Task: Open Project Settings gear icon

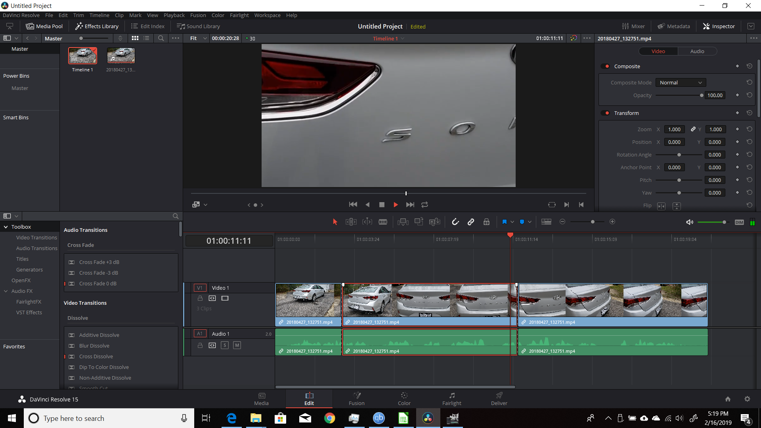Action: click(x=747, y=399)
